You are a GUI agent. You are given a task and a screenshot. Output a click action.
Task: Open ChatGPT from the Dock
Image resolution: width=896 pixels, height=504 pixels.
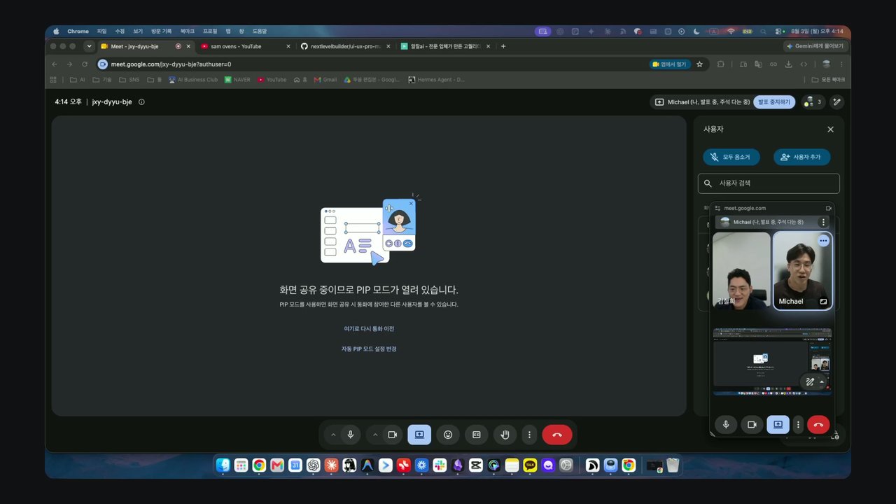tap(313, 465)
